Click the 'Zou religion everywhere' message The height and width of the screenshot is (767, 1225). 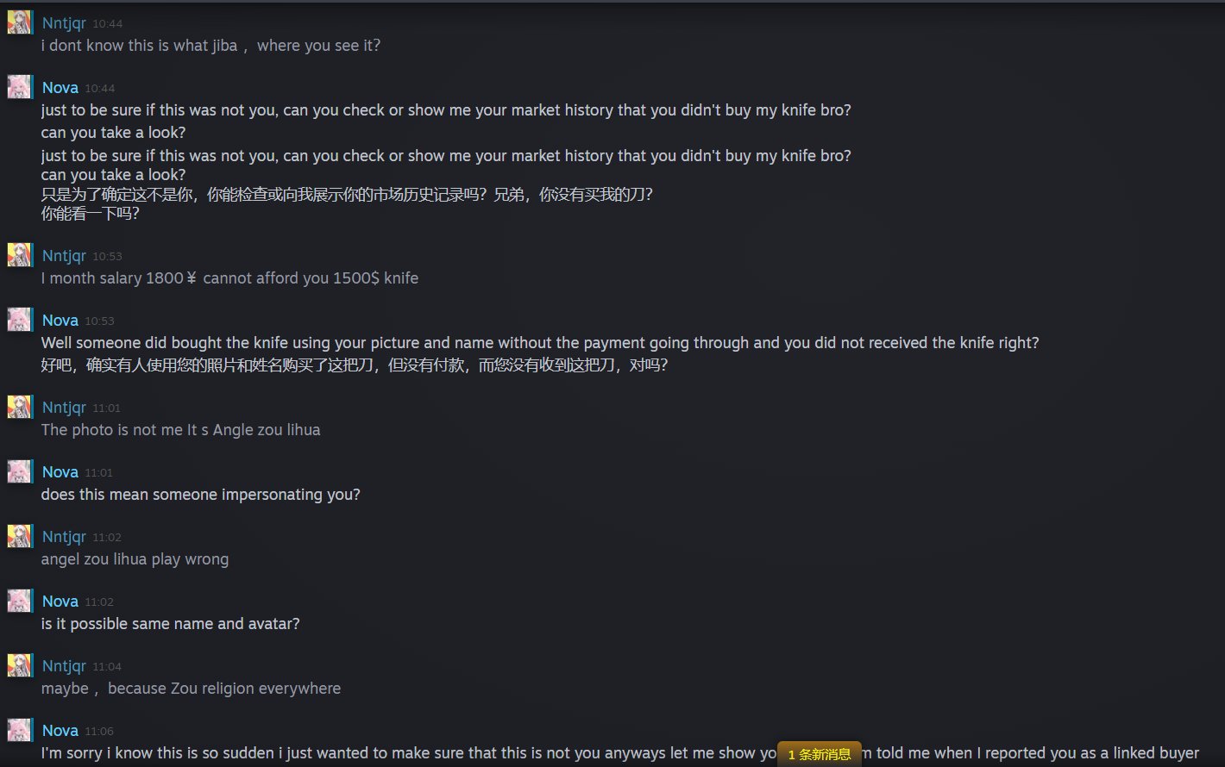click(191, 689)
